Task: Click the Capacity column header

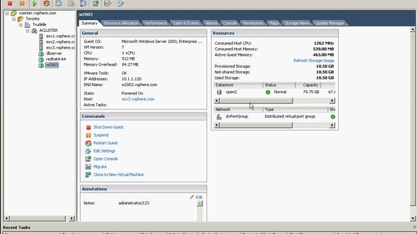Action: point(308,85)
